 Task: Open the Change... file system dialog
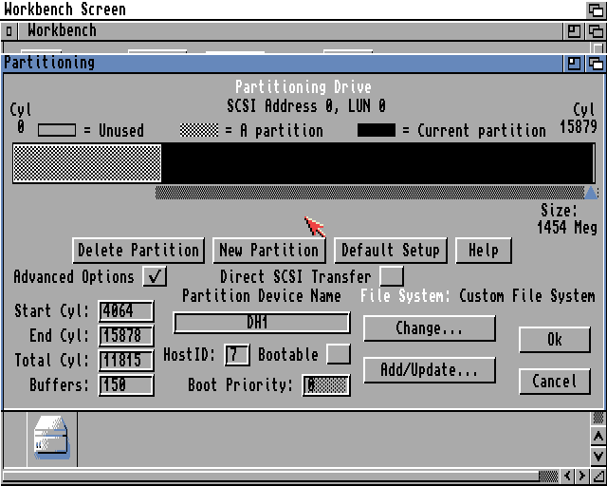(429, 329)
